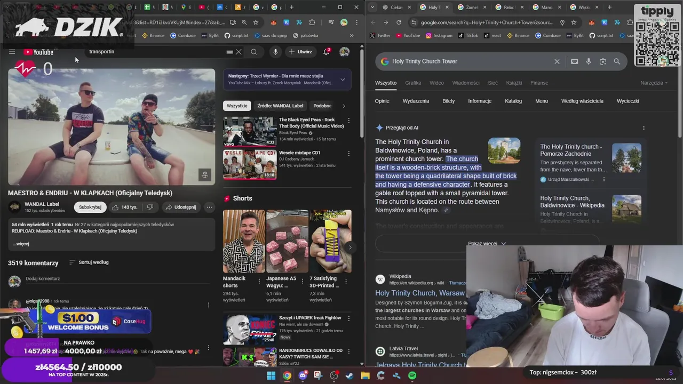Open the Utwórz create button
This screenshot has height=384, width=683.
(300, 52)
